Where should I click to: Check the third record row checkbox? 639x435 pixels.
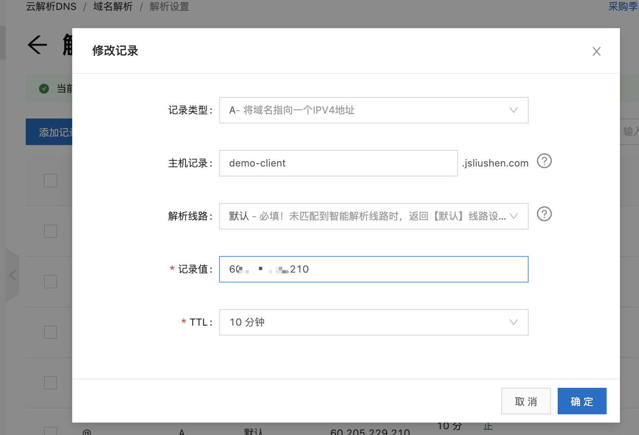point(51,282)
